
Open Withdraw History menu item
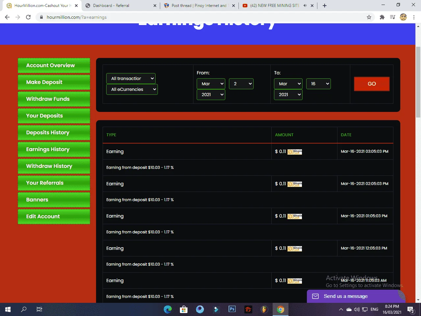click(54, 166)
